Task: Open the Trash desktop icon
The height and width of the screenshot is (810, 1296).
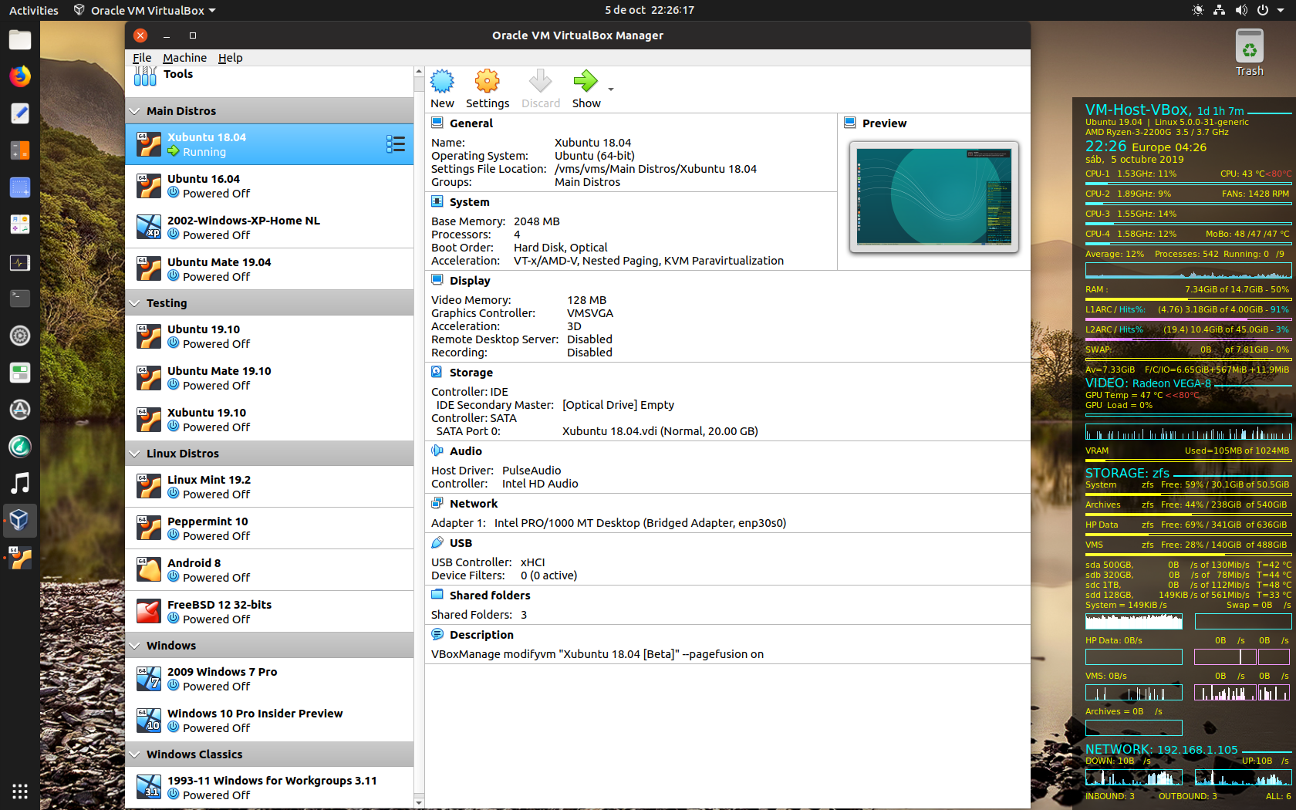Action: coord(1249,52)
